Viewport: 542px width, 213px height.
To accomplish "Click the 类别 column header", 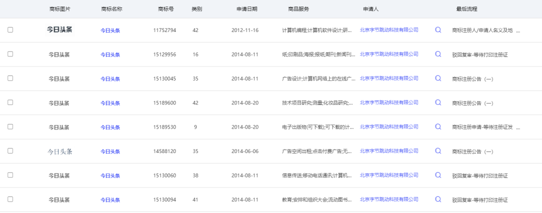I will (x=197, y=9).
